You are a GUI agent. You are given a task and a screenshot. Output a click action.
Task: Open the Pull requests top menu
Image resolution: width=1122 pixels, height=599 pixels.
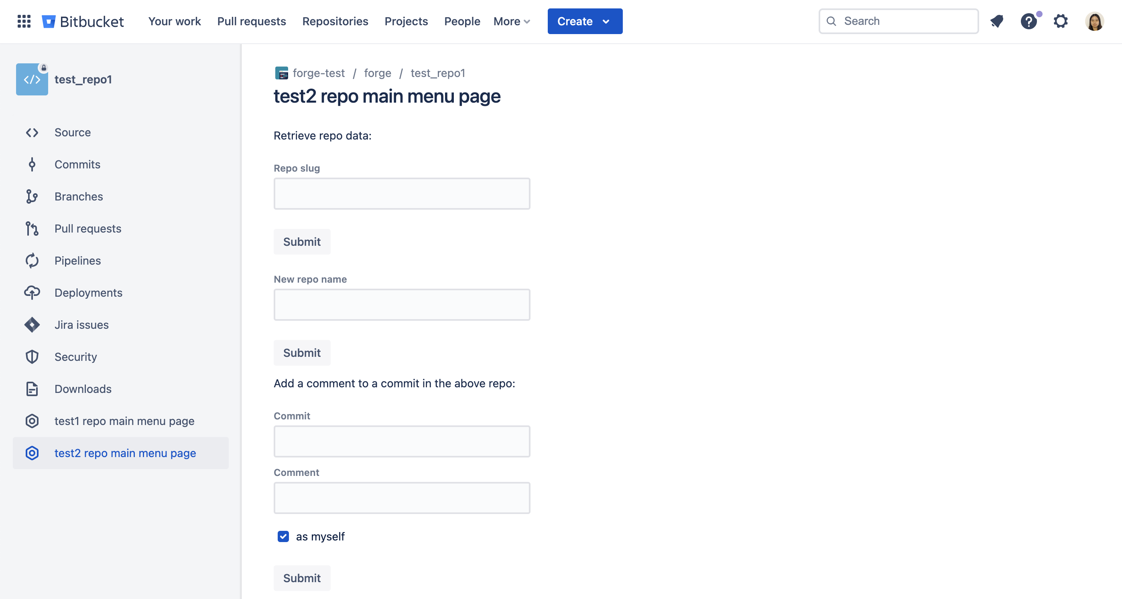click(x=251, y=21)
